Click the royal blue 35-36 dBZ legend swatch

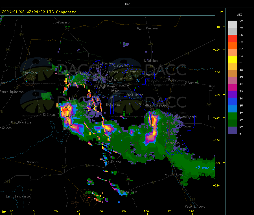tap(233, 102)
